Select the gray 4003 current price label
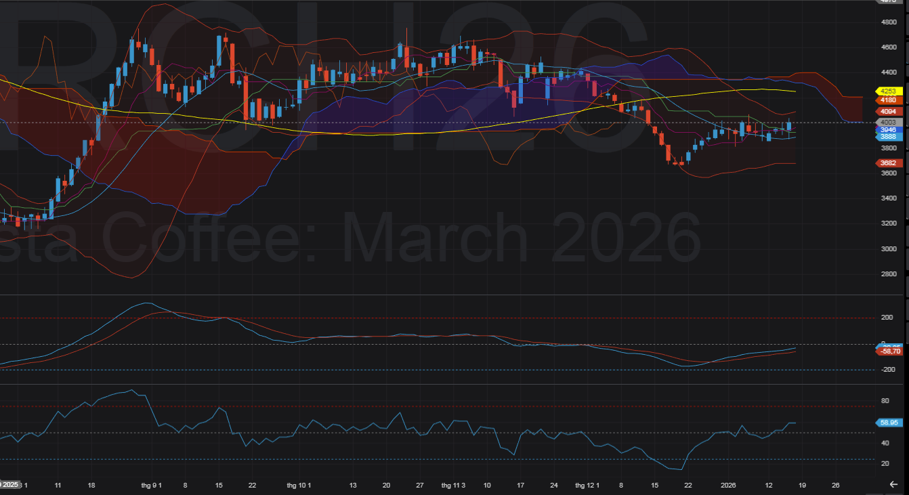This screenshot has height=495, width=909. coord(887,122)
